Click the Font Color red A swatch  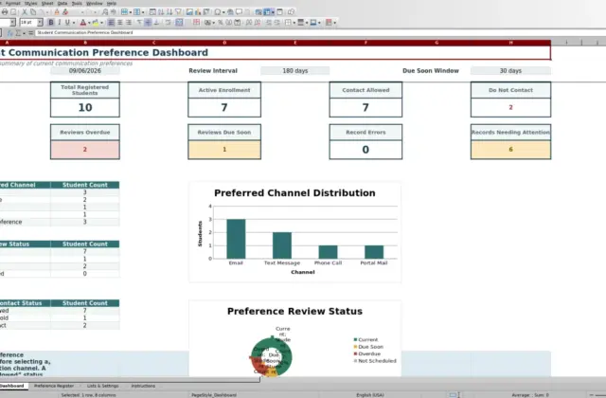click(82, 23)
